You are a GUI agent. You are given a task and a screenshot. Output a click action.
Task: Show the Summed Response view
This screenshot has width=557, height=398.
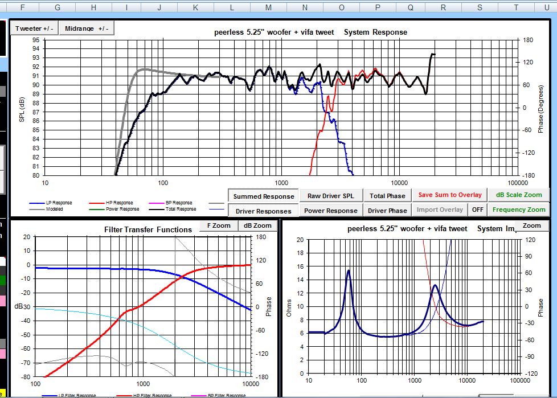(264, 196)
